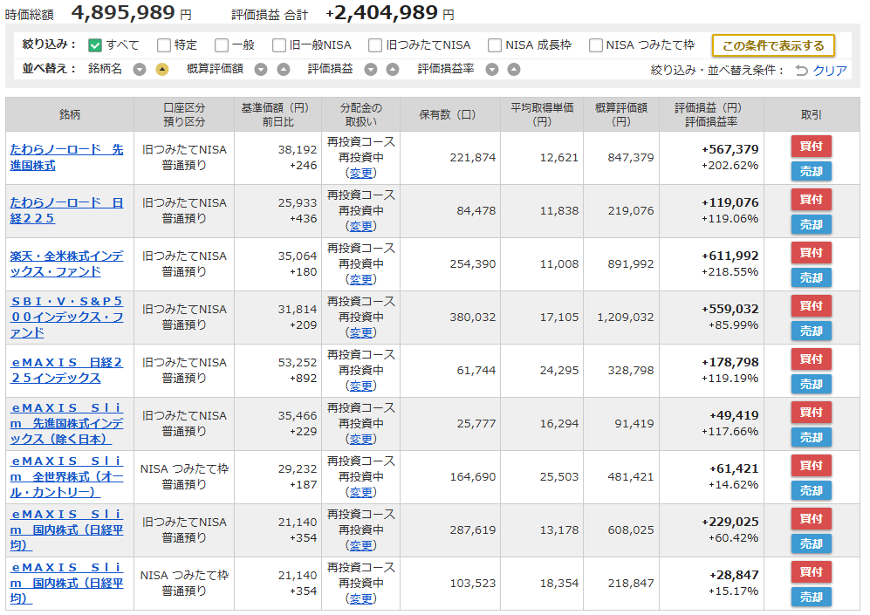870x615 pixels.
Task: Sort 概算評価額 using the down arrow
Action: point(261,69)
